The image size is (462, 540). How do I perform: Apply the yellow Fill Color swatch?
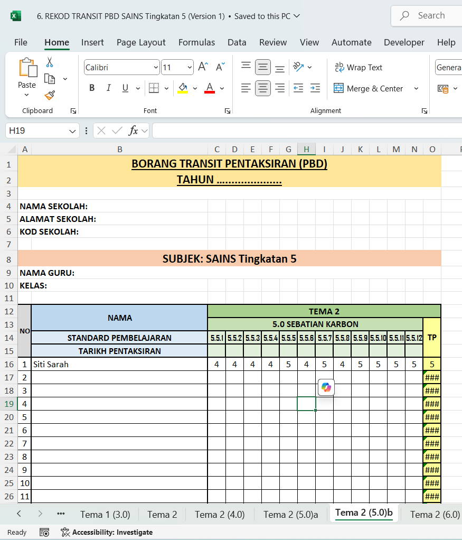pos(183,88)
